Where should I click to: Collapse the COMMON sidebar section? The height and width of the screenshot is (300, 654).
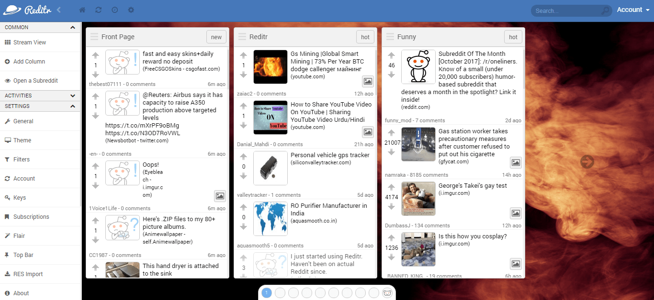pyautogui.click(x=73, y=27)
